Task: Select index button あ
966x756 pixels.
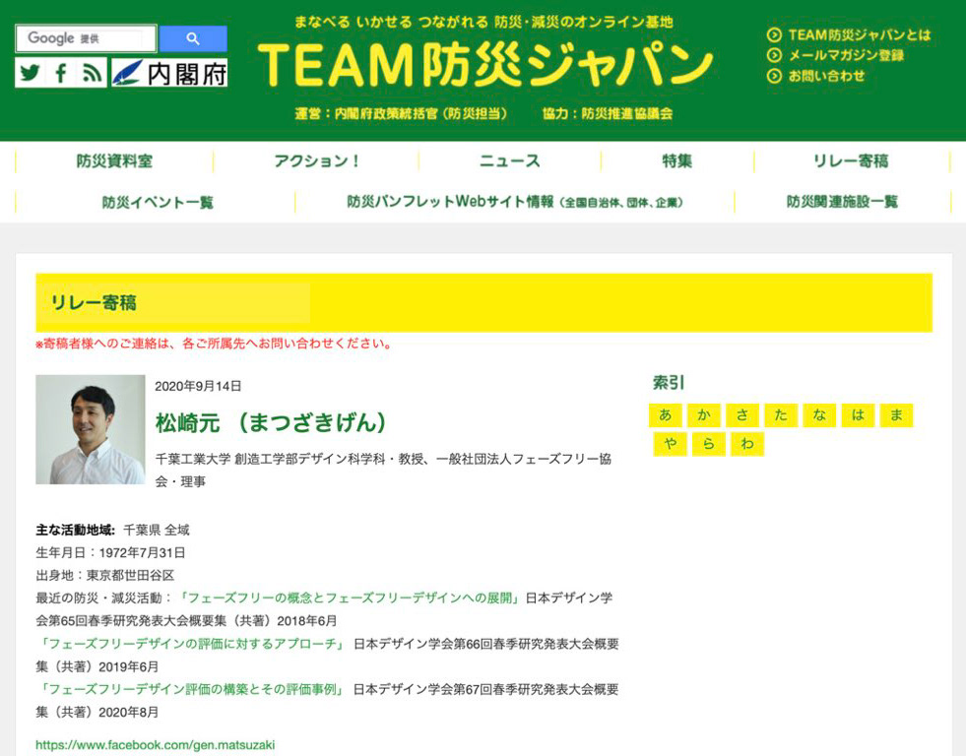Action: tap(666, 415)
